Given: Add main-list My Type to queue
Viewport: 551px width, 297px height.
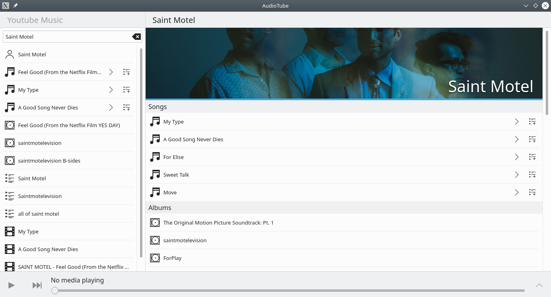Looking at the screenshot, I should point(532,122).
